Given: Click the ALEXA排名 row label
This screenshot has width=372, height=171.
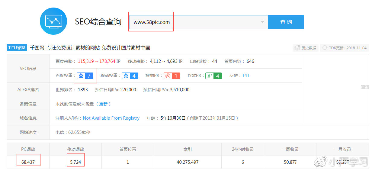Looking at the screenshot, I should coord(28,90).
